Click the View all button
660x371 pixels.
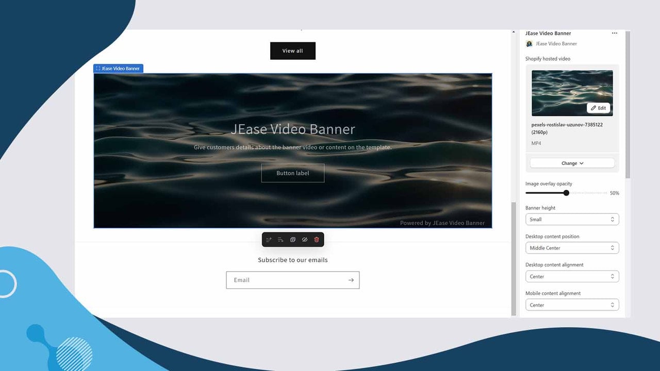293,51
